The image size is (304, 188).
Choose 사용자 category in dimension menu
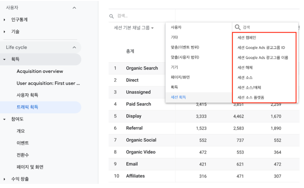[199, 27]
